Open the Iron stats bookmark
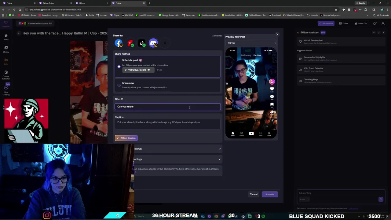This screenshot has width=391, height=220. 102,15
